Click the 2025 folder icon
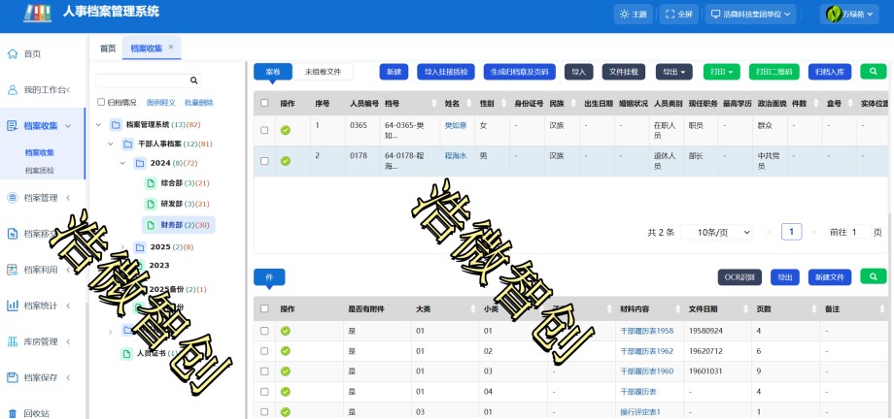894x419 pixels. coord(140,247)
